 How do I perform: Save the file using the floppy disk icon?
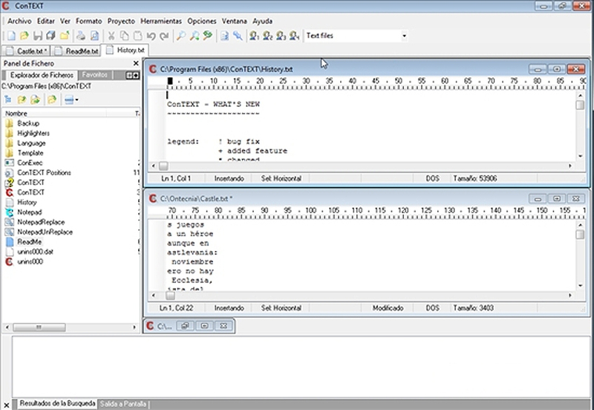click(38, 36)
